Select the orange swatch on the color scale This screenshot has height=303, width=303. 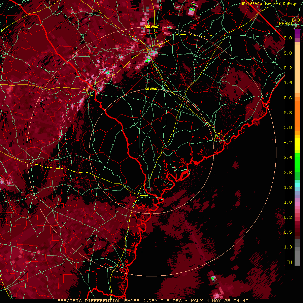[x=297, y=116]
